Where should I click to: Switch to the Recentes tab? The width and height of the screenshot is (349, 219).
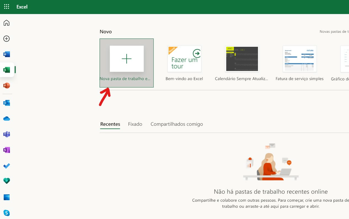point(110,124)
